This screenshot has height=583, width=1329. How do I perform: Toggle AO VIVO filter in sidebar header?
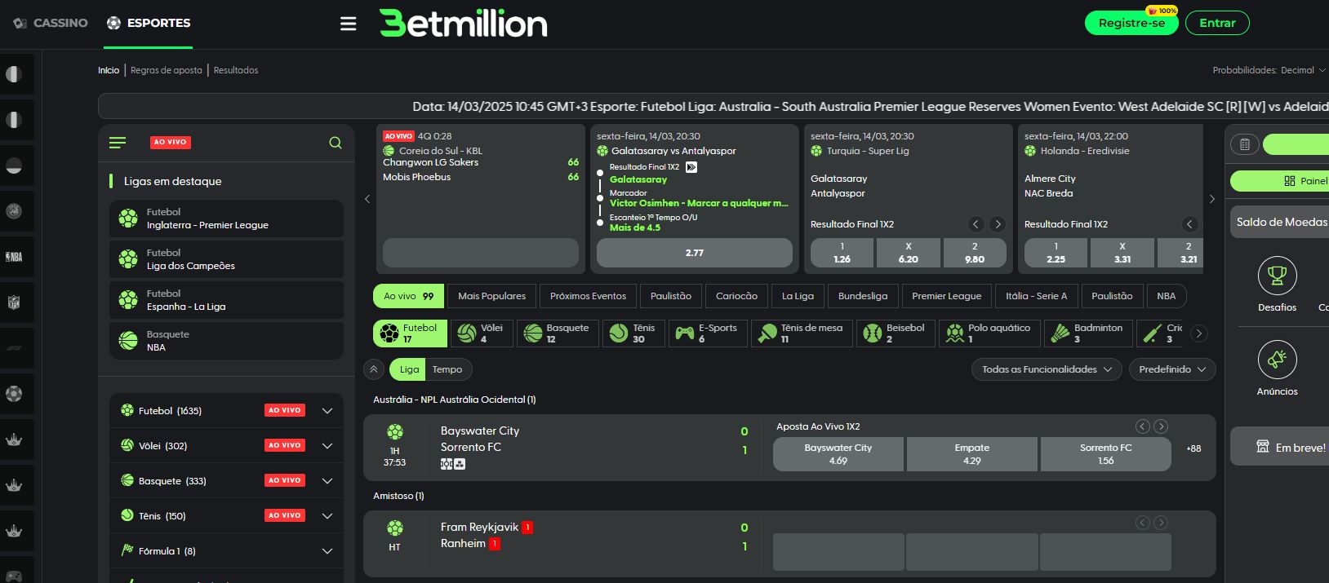tap(171, 142)
